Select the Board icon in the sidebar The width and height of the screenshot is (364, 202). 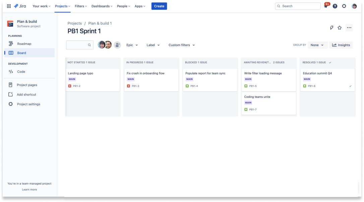pyautogui.click(x=10, y=53)
